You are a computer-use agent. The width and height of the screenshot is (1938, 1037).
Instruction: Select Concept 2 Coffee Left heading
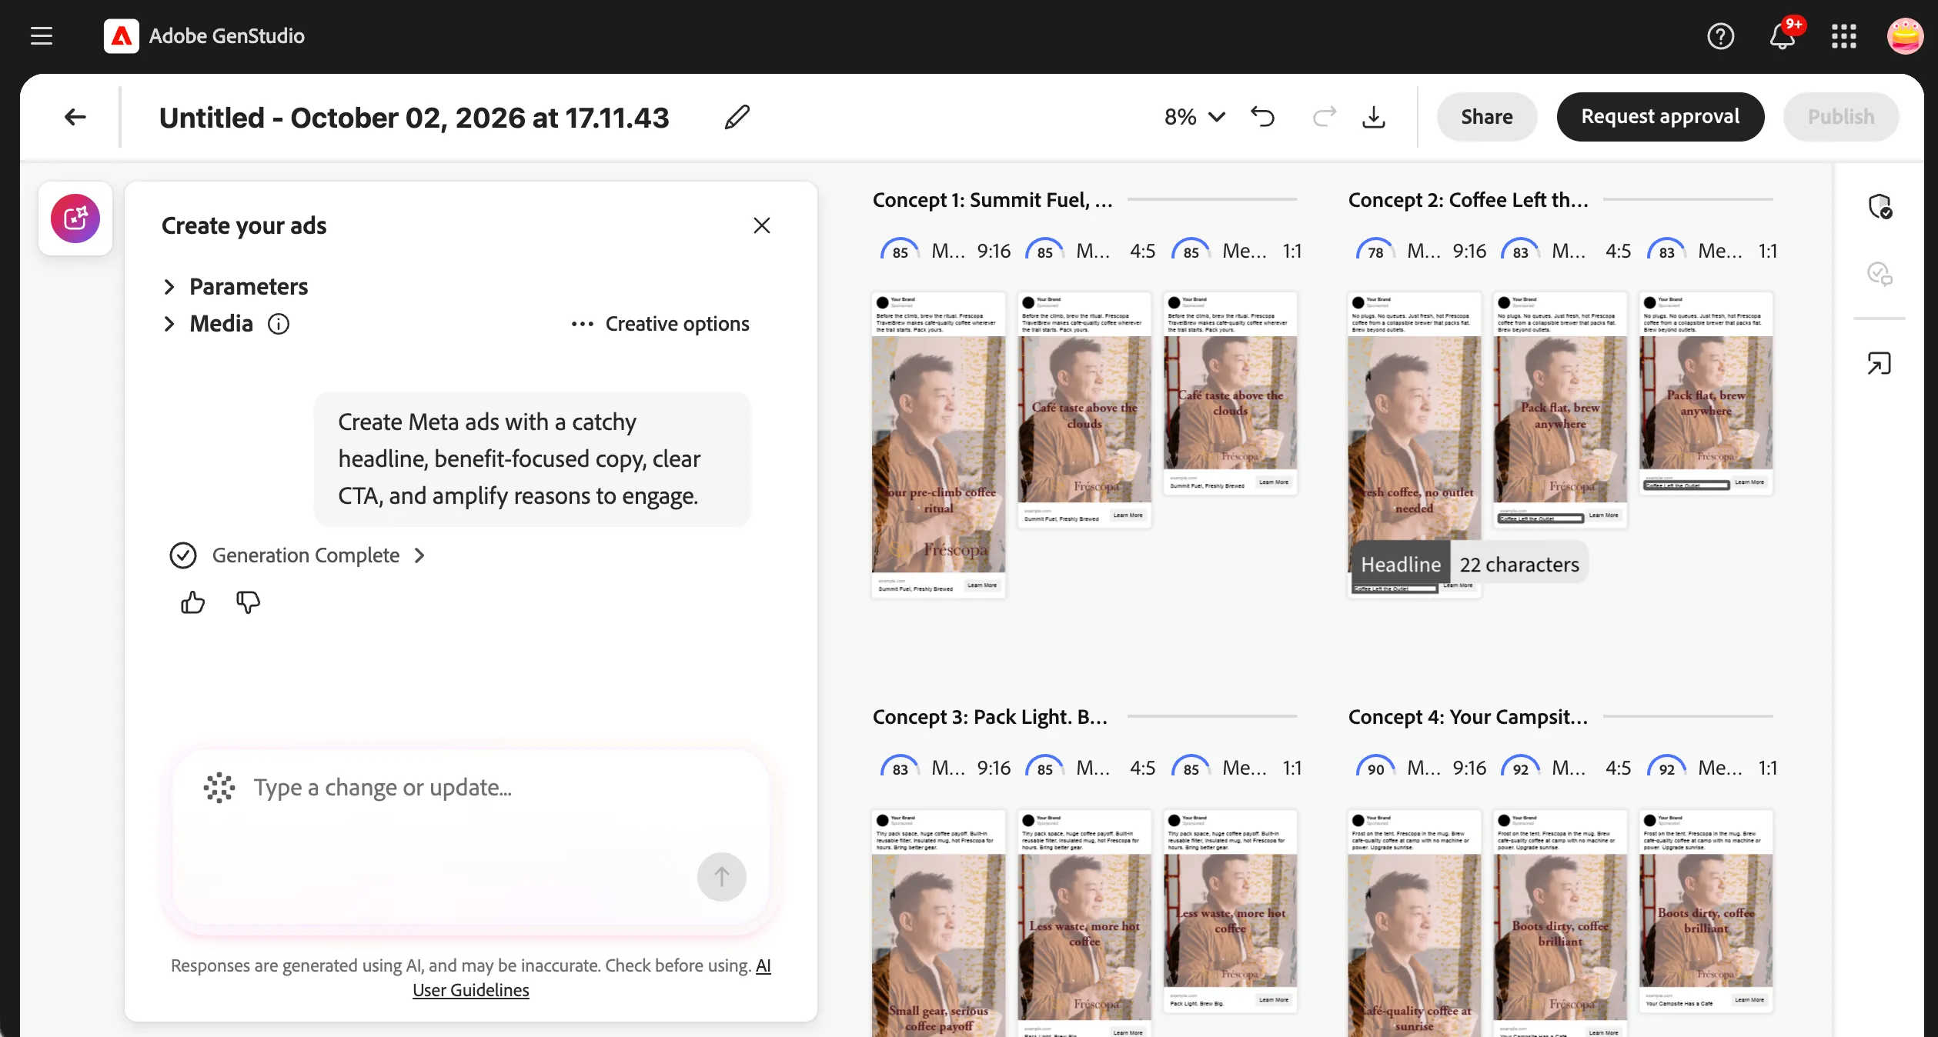[1468, 200]
